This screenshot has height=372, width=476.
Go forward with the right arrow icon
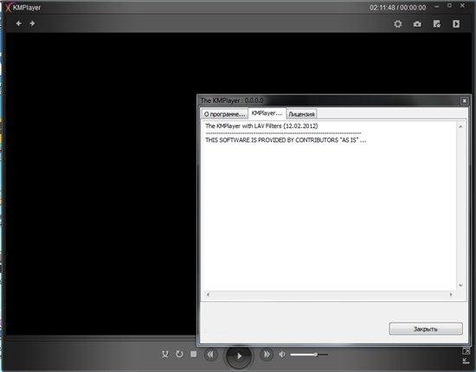coord(32,23)
